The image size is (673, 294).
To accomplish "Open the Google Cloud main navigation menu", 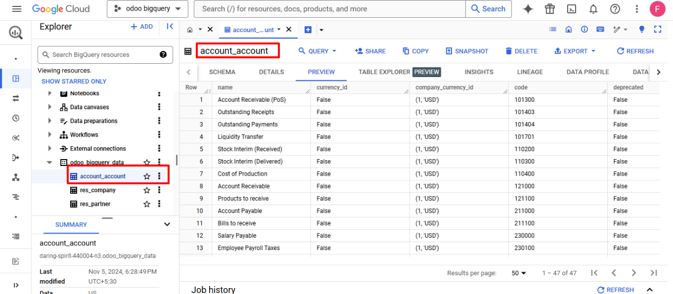I will [x=17, y=9].
